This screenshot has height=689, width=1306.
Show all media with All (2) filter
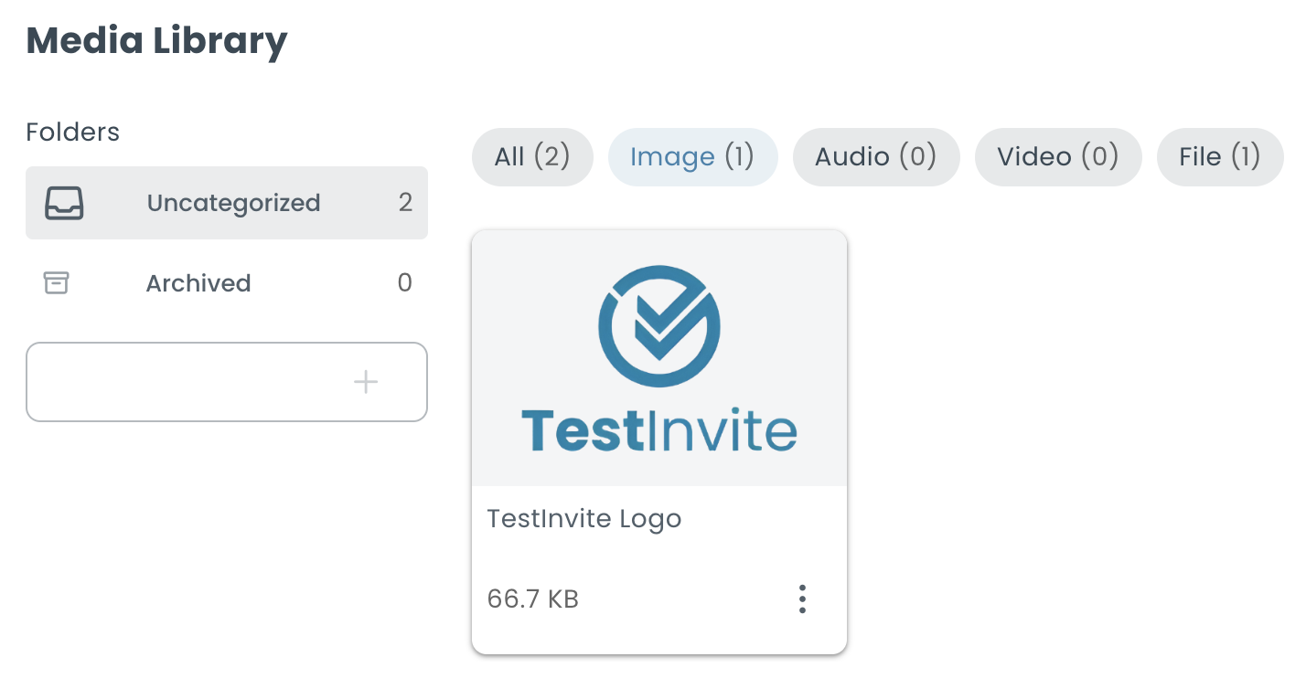(532, 157)
